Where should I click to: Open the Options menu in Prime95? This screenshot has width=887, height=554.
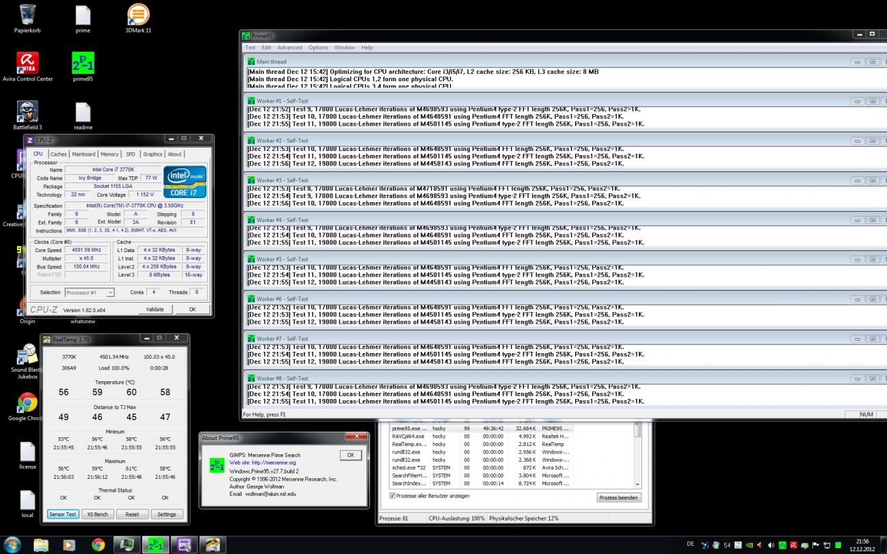click(x=318, y=47)
